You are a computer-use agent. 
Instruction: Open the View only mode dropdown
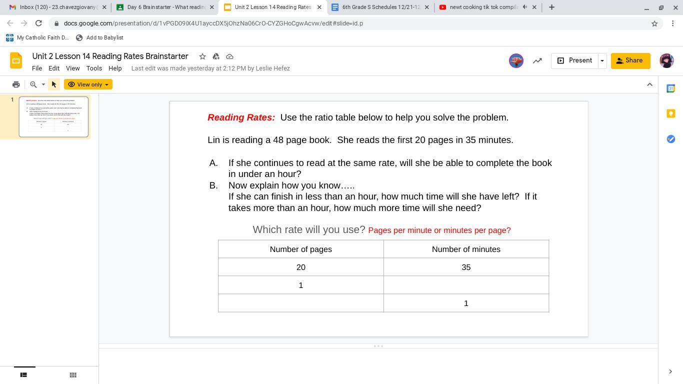(88, 84)
